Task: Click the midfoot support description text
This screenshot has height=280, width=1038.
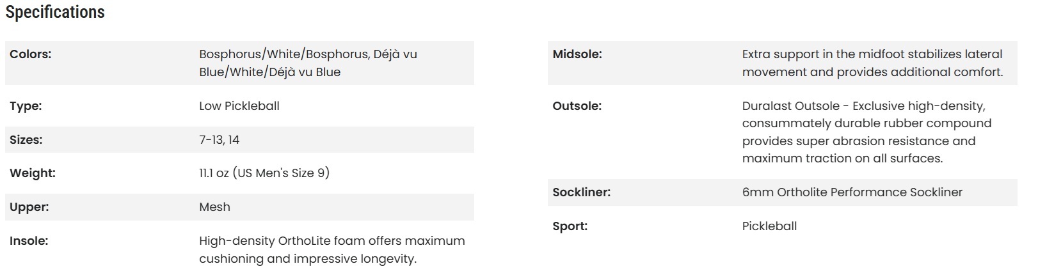Action: pyautogui.click(x=873, y=63)
